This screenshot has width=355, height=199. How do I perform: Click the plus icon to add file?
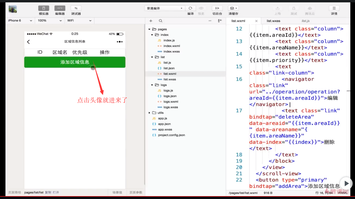tap(151, 21)
